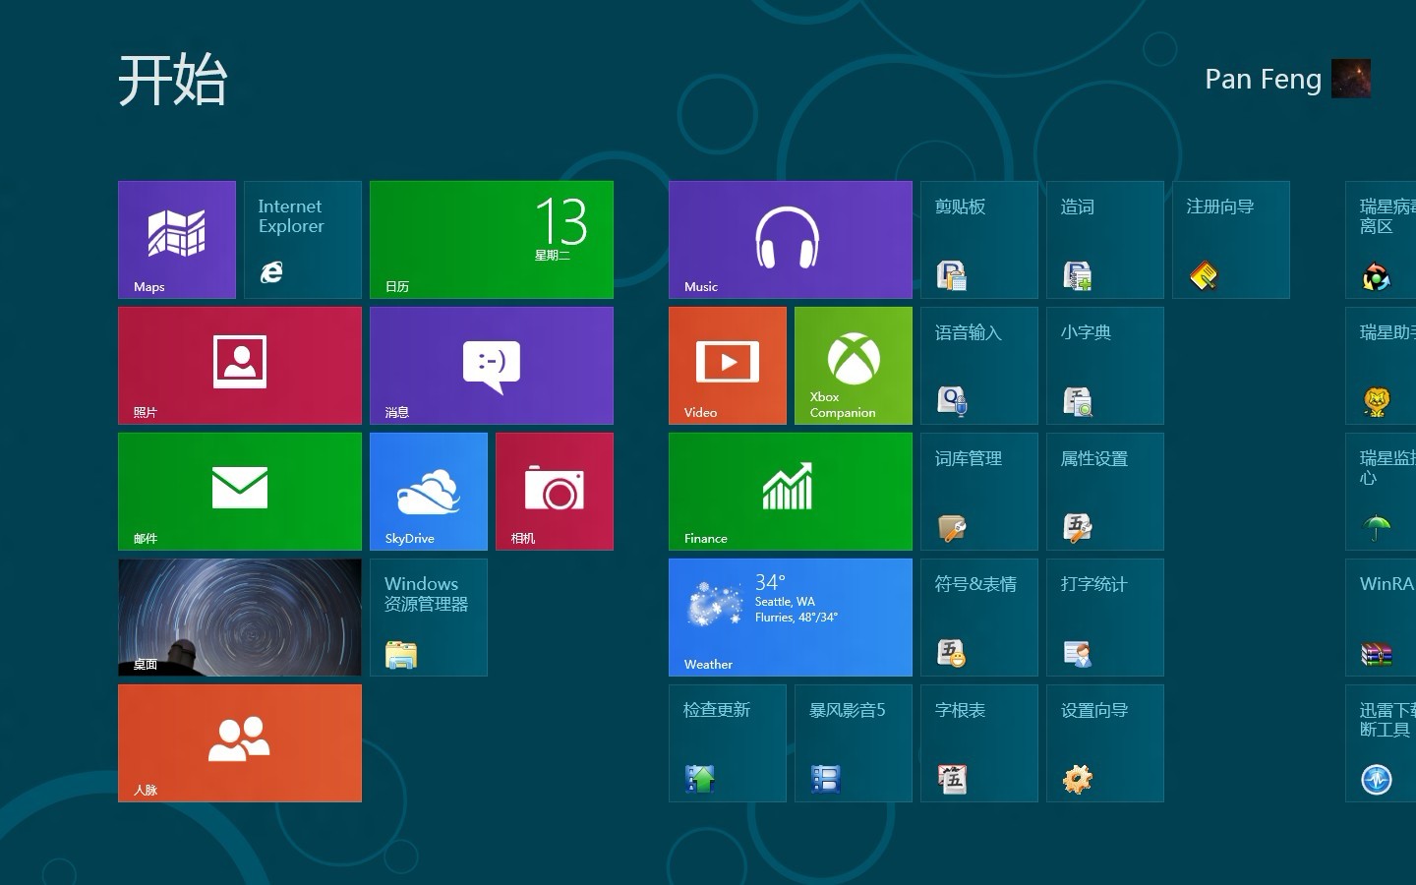Open the 迅雷下载诊断工具 tile
Screen dimensions: 1416x885
(x=1381, y=743)
